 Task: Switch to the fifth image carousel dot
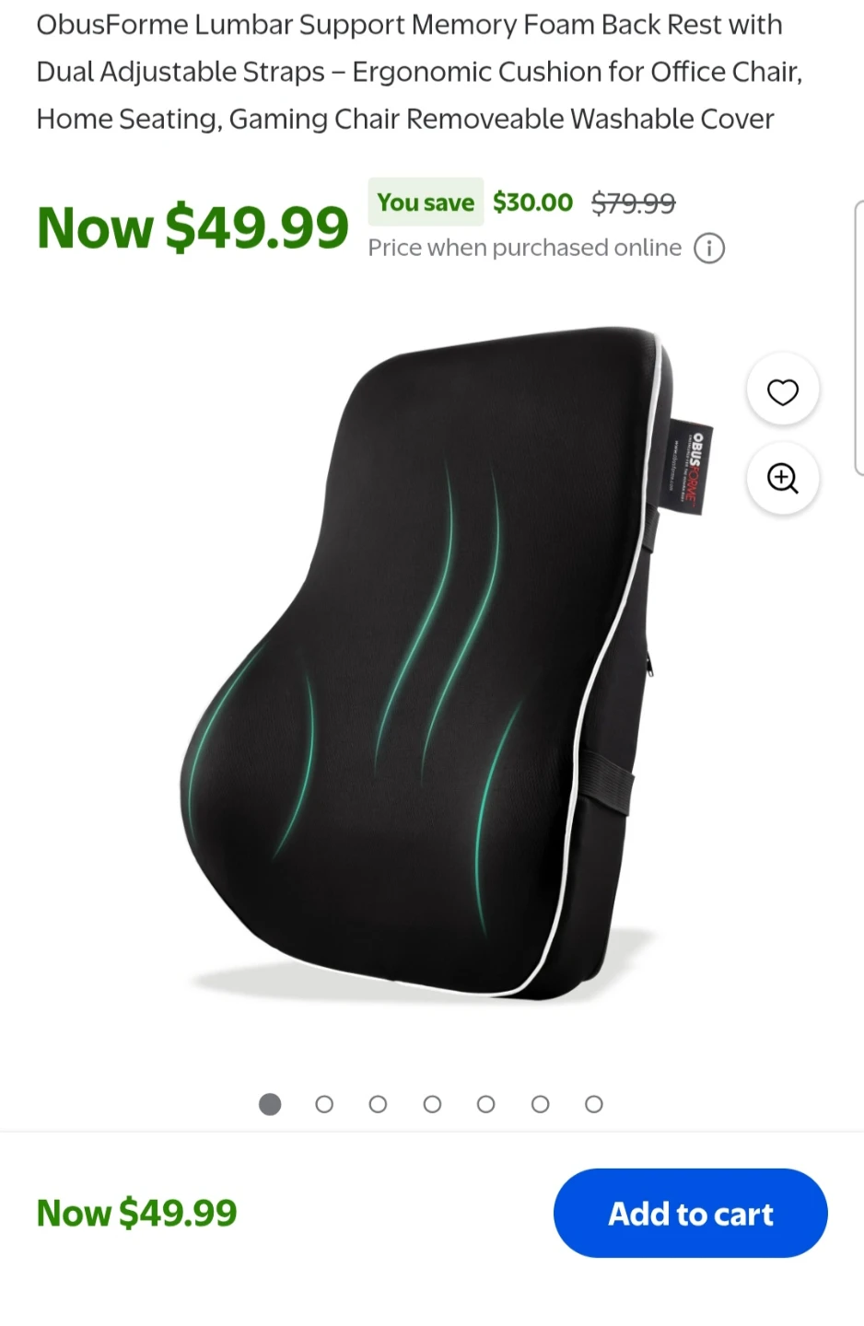click(486, 1104)
